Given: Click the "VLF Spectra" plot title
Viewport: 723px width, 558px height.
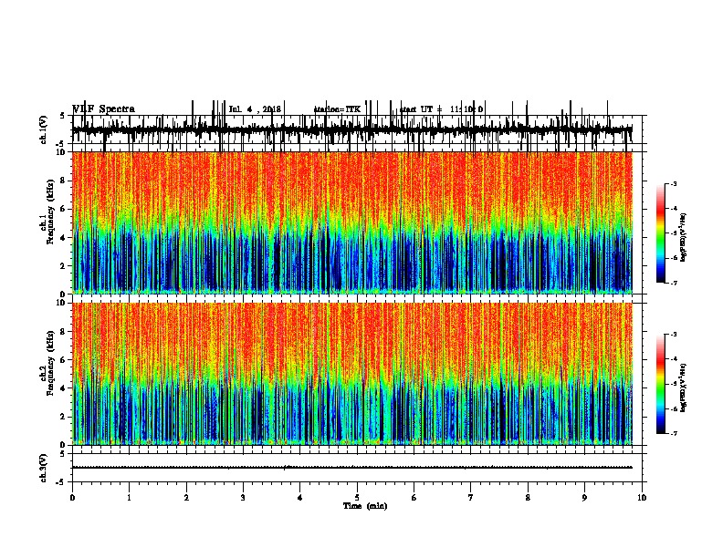Looking at the screenshot, I should pyautogui.click(x=104, y=109).
